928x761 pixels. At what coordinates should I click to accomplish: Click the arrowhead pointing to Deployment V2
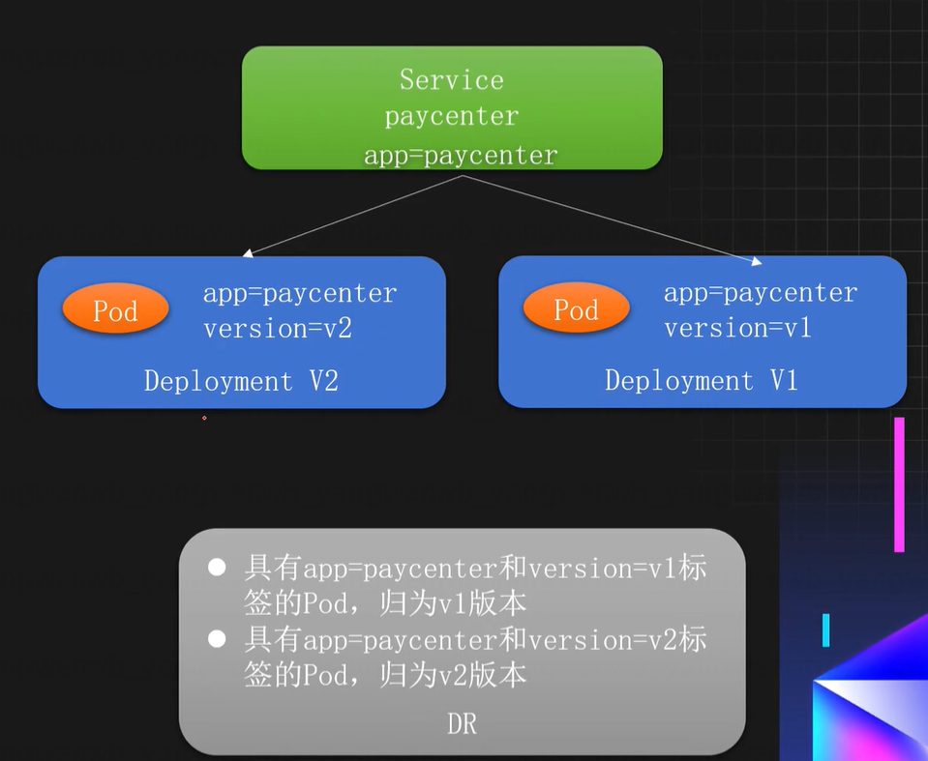(248, 253)
